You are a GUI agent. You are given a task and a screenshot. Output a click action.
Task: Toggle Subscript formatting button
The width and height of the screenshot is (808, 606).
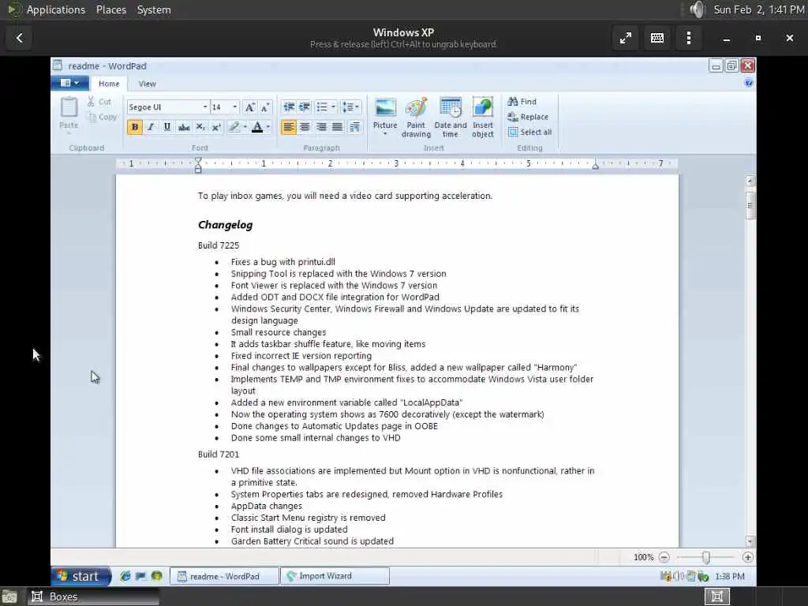point(200,127)
